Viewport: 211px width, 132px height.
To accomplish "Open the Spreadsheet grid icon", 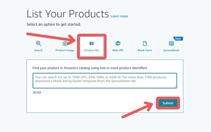I will 171,43.
